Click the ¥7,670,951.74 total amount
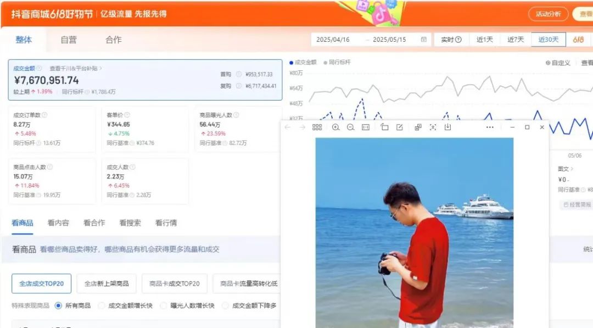Image resolution: width=593 pixels, height=328 pixels. point(47,80)
